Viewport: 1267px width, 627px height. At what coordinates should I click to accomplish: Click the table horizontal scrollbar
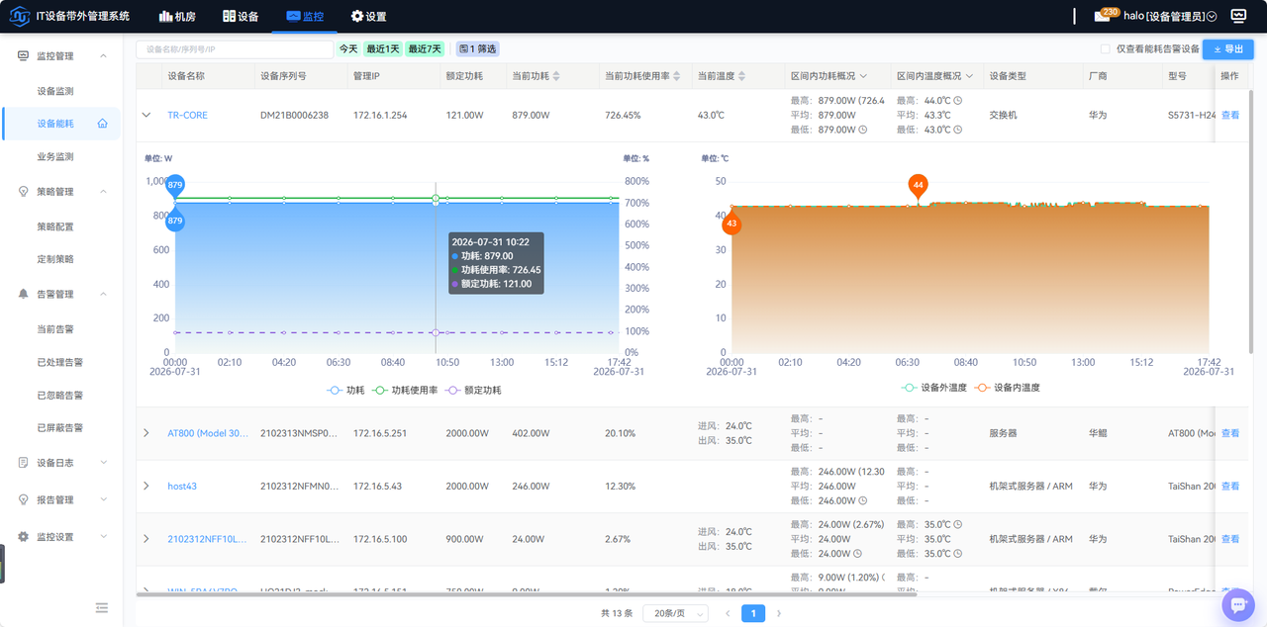point(527,593)
